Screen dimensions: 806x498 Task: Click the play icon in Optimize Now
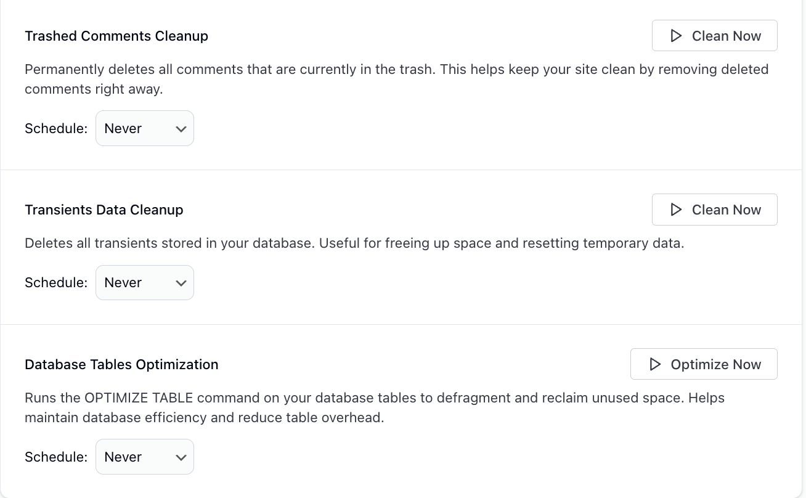[x=655, y=364]
